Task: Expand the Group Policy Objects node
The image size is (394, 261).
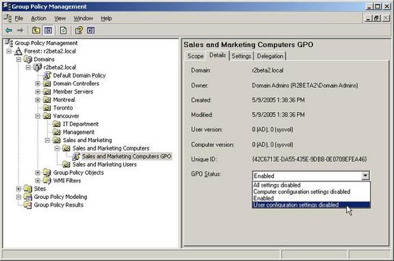Action: [x=38, y=173]
